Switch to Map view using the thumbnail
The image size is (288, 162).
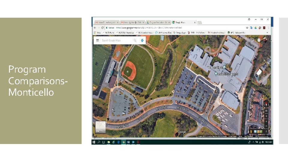tap(100, 127)
